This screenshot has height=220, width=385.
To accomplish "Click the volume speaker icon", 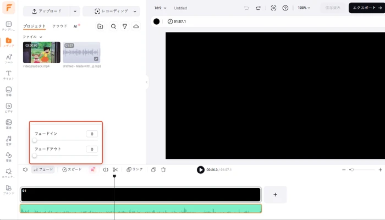I will [x=25, y=169].
